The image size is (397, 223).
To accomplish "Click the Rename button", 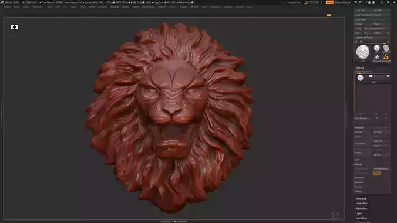I will pos(363,127).
